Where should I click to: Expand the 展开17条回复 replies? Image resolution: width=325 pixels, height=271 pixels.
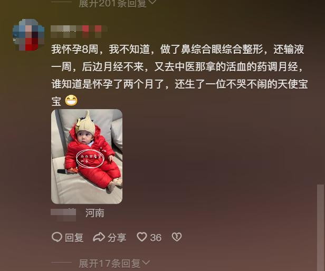click(114, 264)
